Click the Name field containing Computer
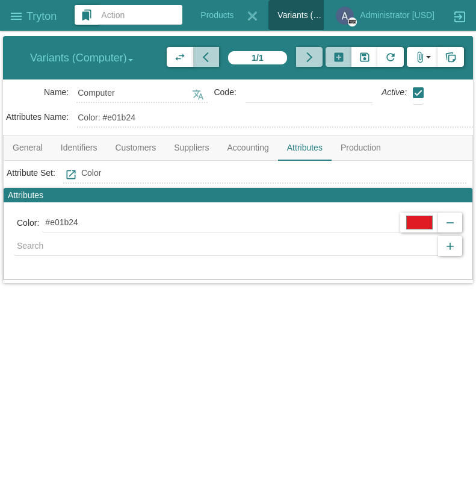Image resolution: width=476 pixels, height=489 pixels. point(134,93)
